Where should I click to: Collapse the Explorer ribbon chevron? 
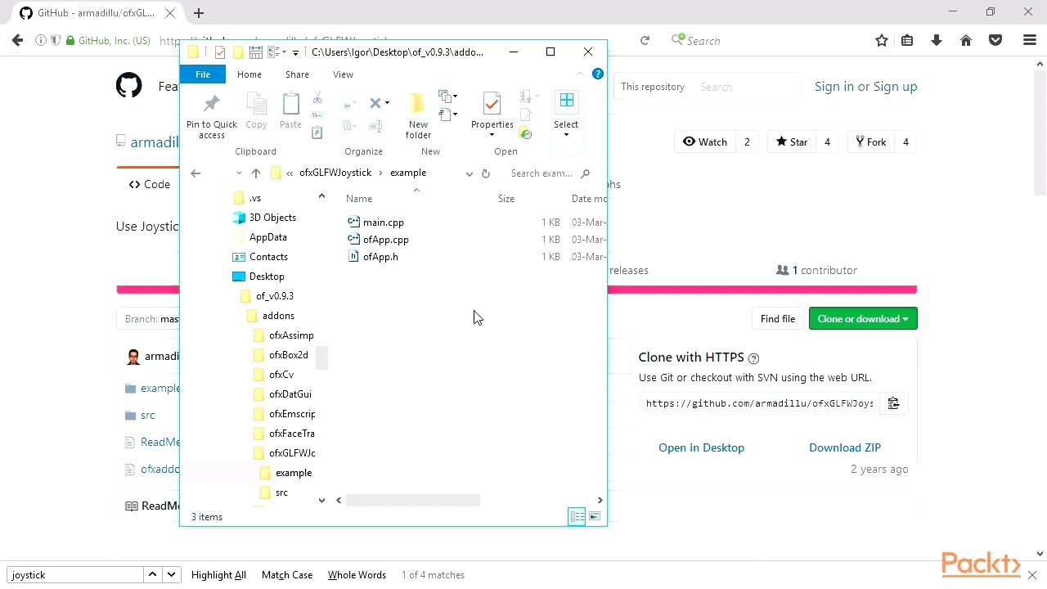[580, 74]
